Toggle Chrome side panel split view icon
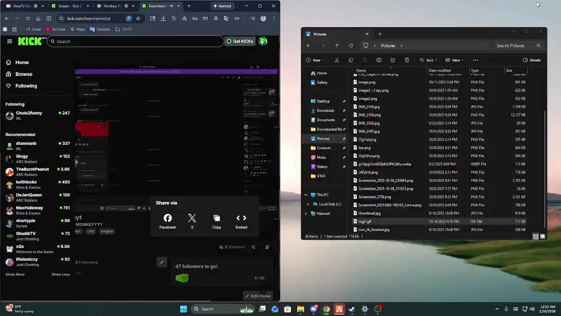This screenshot has width=561, height=316. tap(49, 18)
